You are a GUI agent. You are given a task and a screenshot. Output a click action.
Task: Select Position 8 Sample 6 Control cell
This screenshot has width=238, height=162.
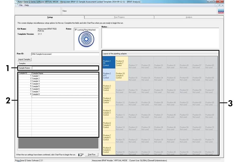pyautogui.click(x=109, y=149)
